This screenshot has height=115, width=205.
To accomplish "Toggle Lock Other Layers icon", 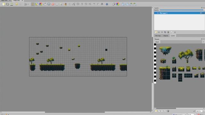I will tap(175, 32).
